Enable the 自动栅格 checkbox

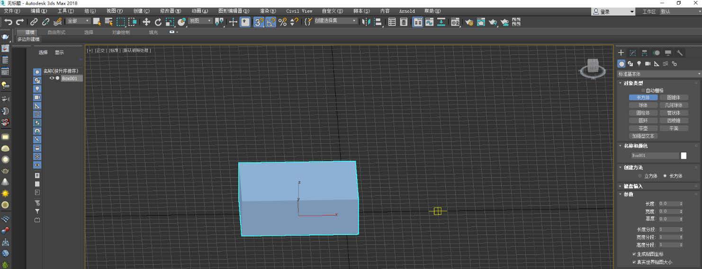[643, 90]
